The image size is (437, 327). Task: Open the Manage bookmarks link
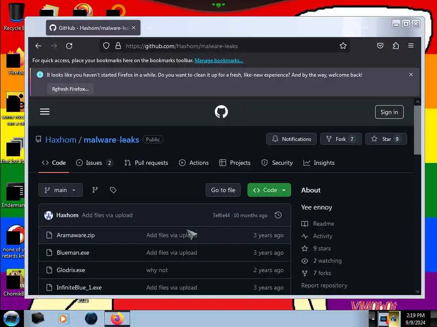click(219, 60)
